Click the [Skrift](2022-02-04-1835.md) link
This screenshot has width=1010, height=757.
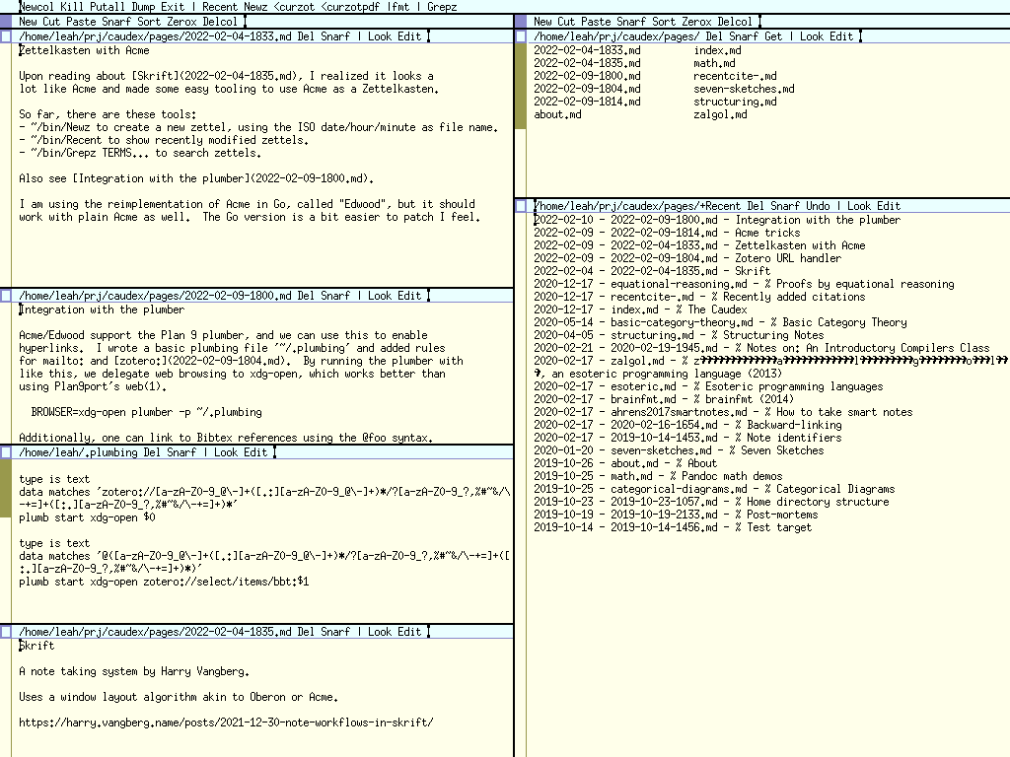click(211, 76)
